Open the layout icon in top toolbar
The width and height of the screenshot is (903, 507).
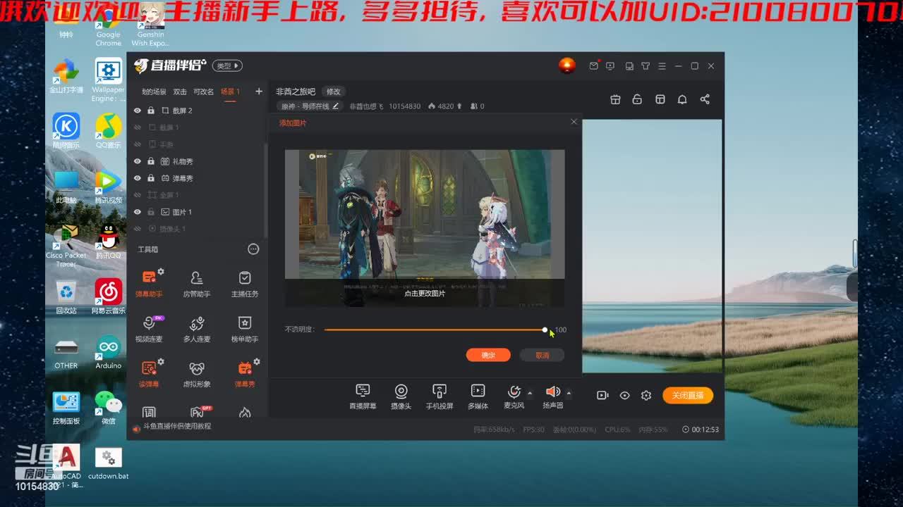(x=660, y=99)
